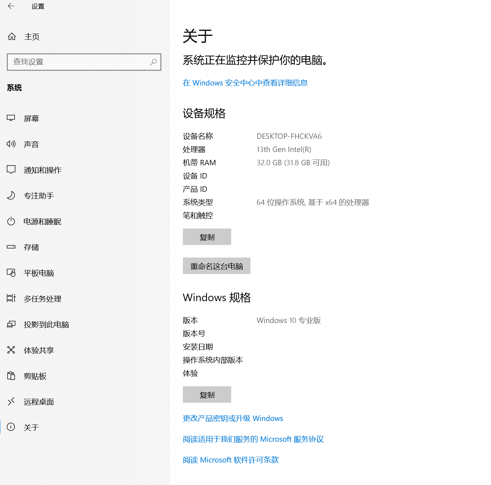Image resolution: width=491 pixels, height=485 pixels.
Task: Click the 屏幕 display icon
Action: coord(11,118)
